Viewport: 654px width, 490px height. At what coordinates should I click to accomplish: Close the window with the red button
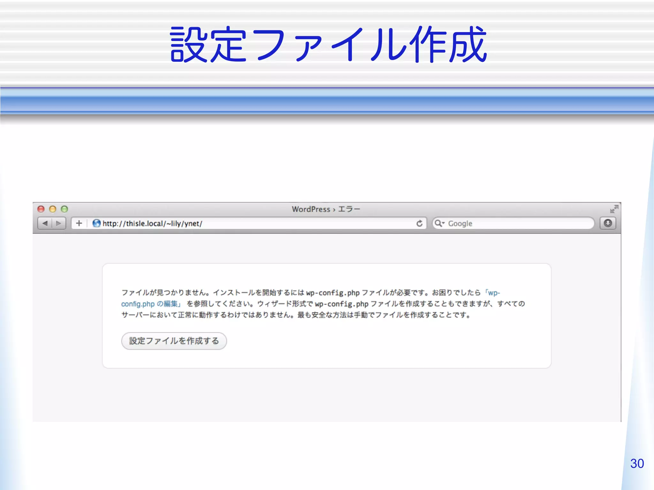click(x=41, y=209)
